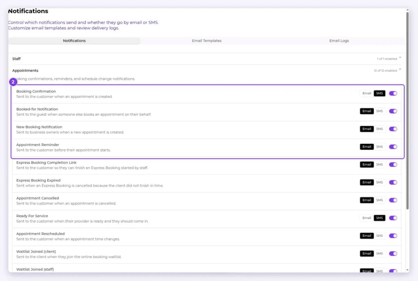Image resolution: width=418 pixels, height=281 pixels.
Task: Select Email for Express Booking Completion Link
Action: [367, 165]
